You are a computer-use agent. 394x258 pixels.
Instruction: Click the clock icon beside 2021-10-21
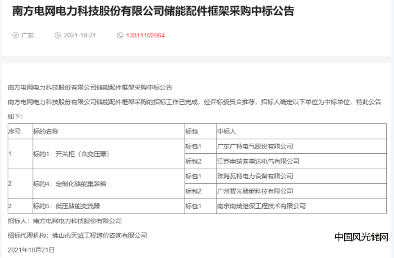pyautogui.click(x=58, y=35)
